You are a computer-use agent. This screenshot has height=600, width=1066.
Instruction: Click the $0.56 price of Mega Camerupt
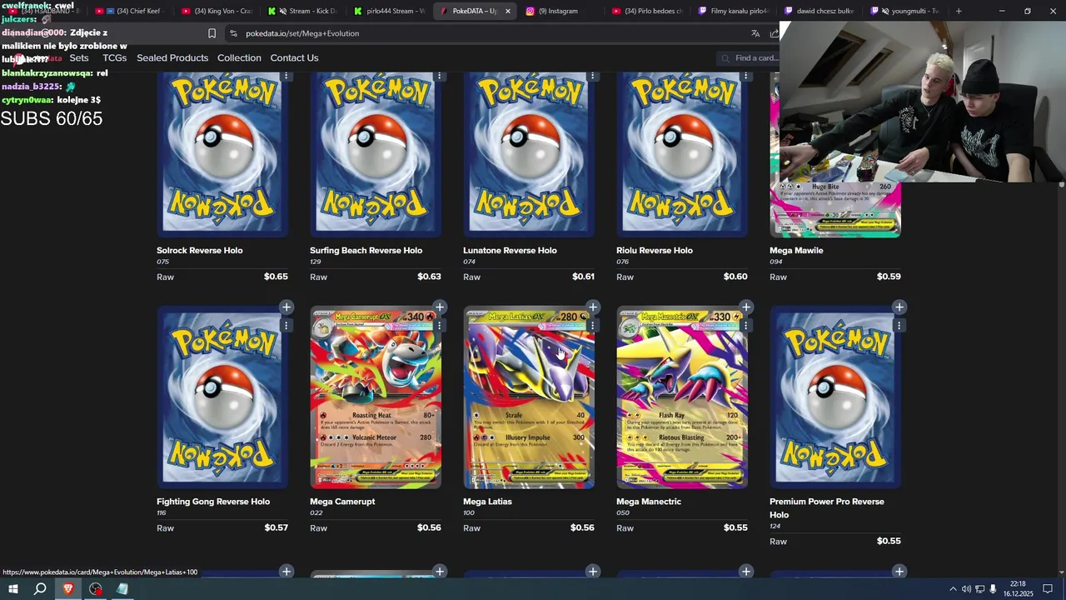point(429,527)
